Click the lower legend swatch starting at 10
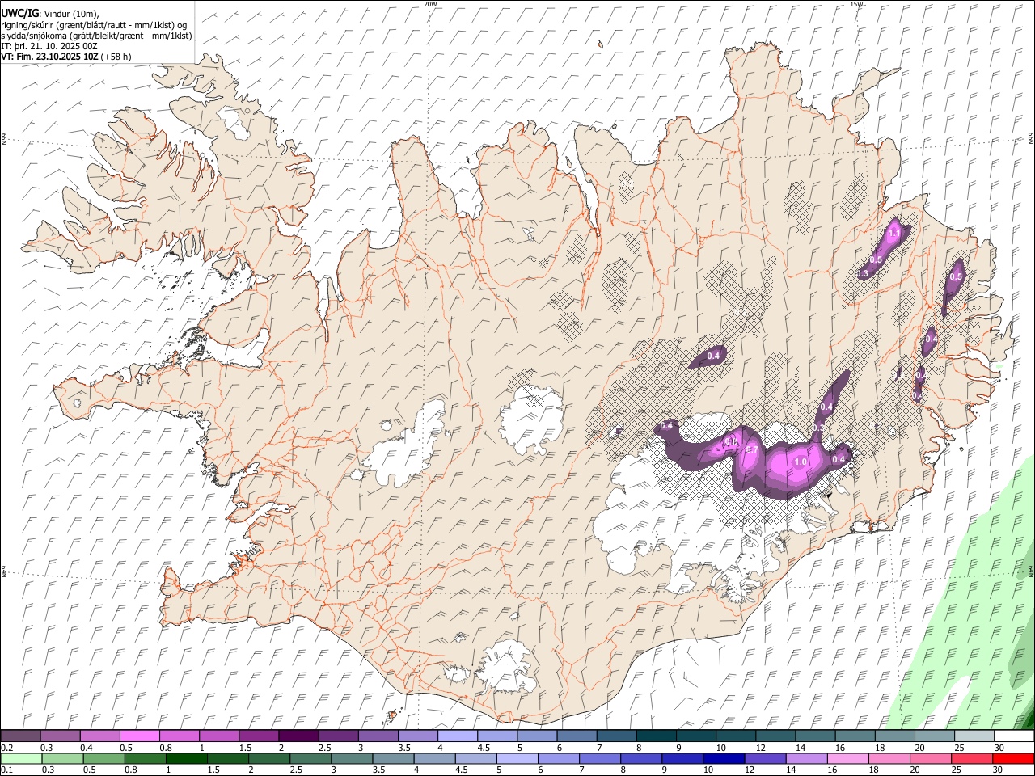 (x=724, y=758)
